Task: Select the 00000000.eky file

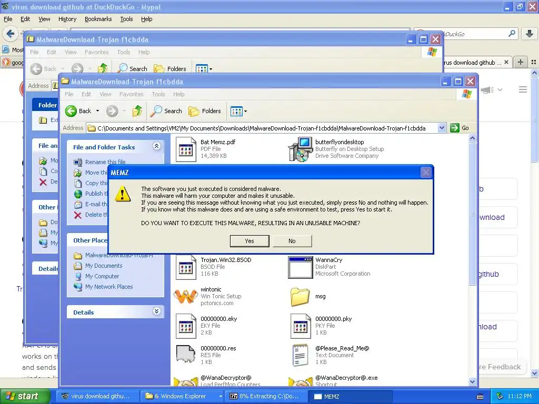Action: tap(206, 326)
